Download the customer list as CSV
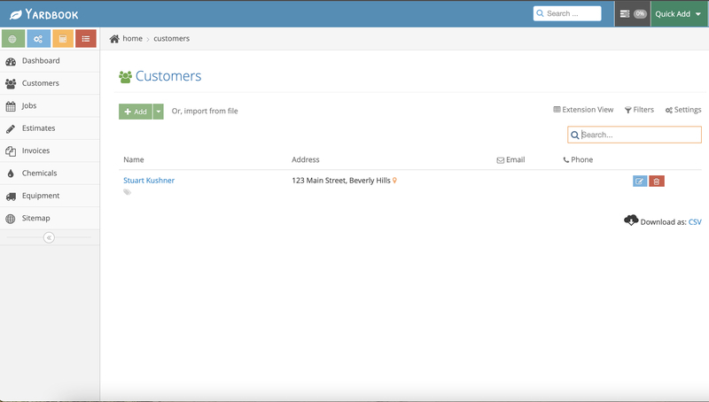The width and height of the screenshot is (709, 402). coord(695,222)
